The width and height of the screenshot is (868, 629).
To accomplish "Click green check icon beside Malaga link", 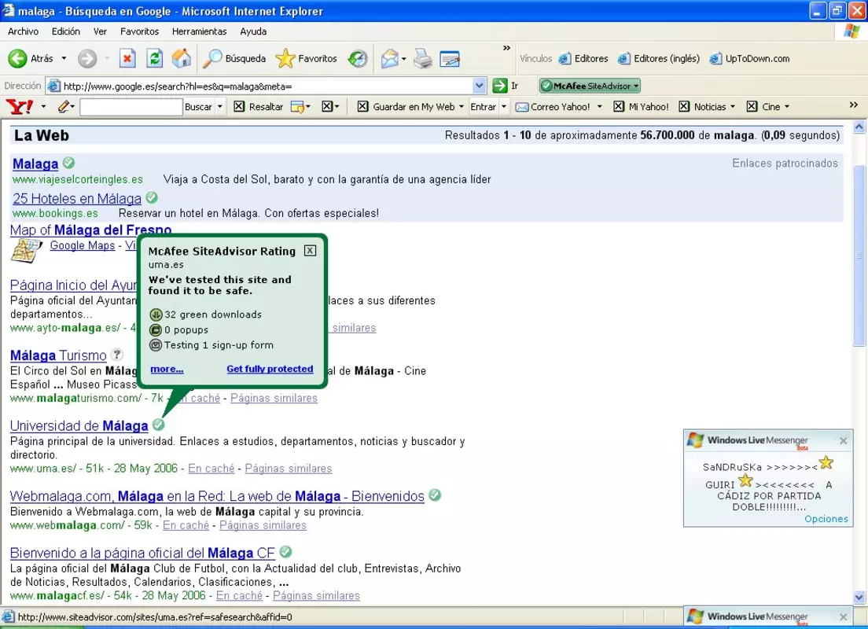I will [68, 163].
